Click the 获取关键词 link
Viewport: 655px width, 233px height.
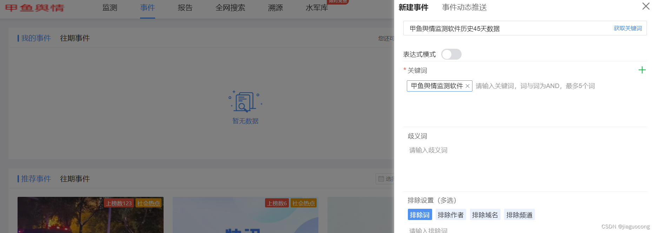[x=628, y=28]
